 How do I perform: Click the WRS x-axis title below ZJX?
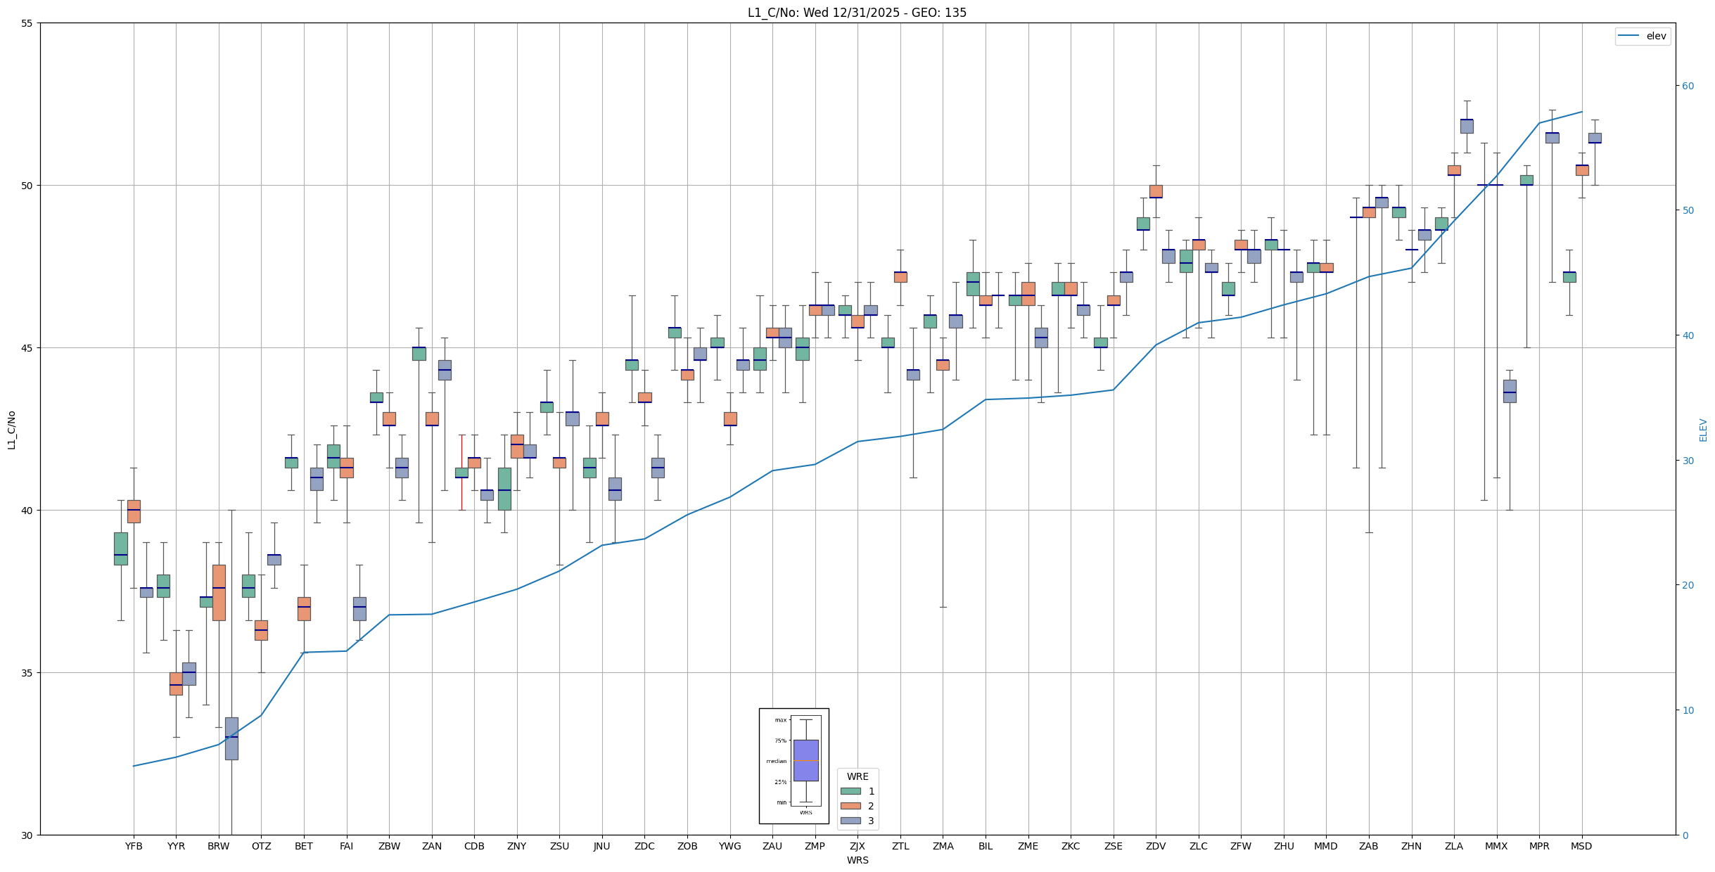tap(857, 860)
